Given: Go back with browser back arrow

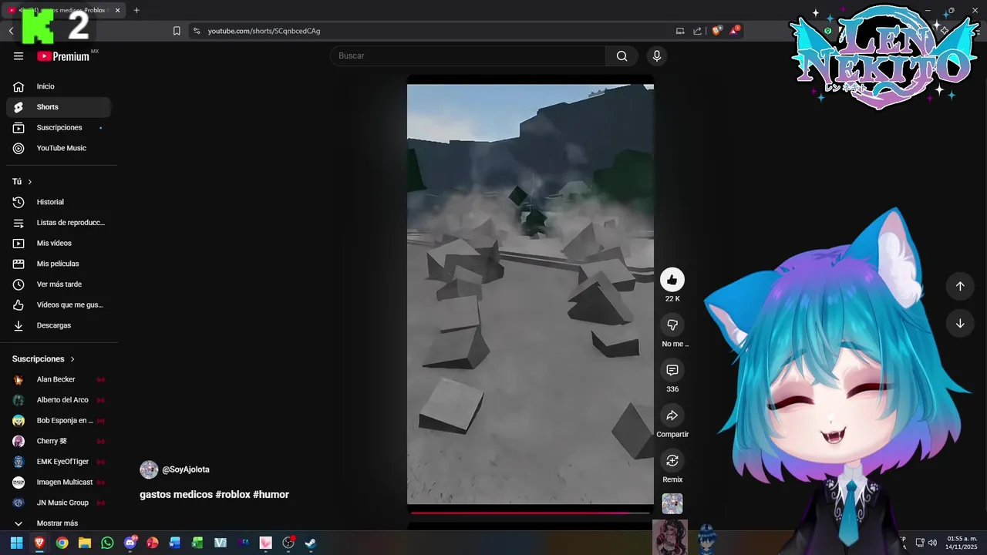Looking at the screenshot, I should (11, 31).
